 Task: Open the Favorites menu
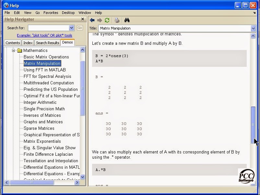pos(51,13)
